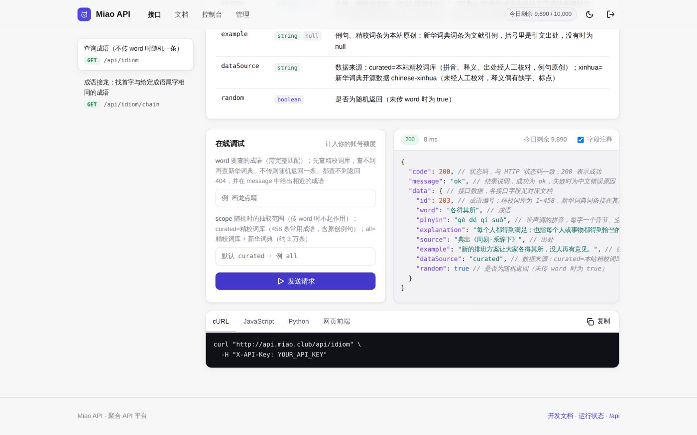Click the 计入你的账号额度 note
The width and height of the screenshot is (697, 435).
(x=350, y=144)
